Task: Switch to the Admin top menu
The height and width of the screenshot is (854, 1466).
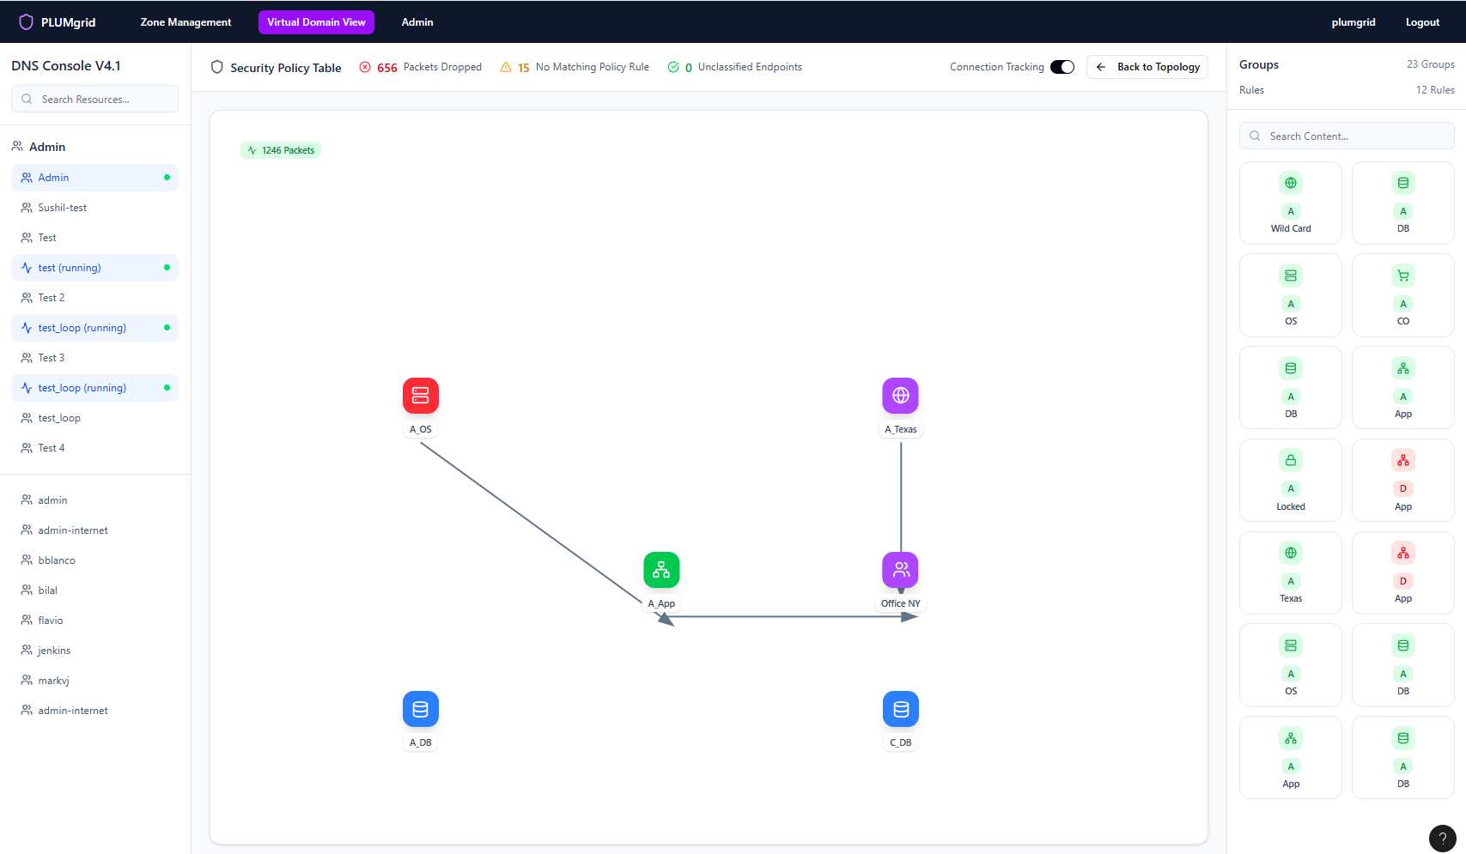Action: coord(417,22)
